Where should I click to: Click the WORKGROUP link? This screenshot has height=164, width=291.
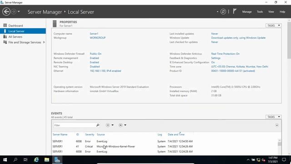click(x=98, y=38)
